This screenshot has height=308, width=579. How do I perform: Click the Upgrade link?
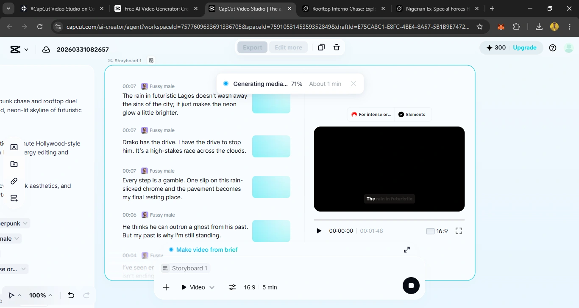[525, 48]
